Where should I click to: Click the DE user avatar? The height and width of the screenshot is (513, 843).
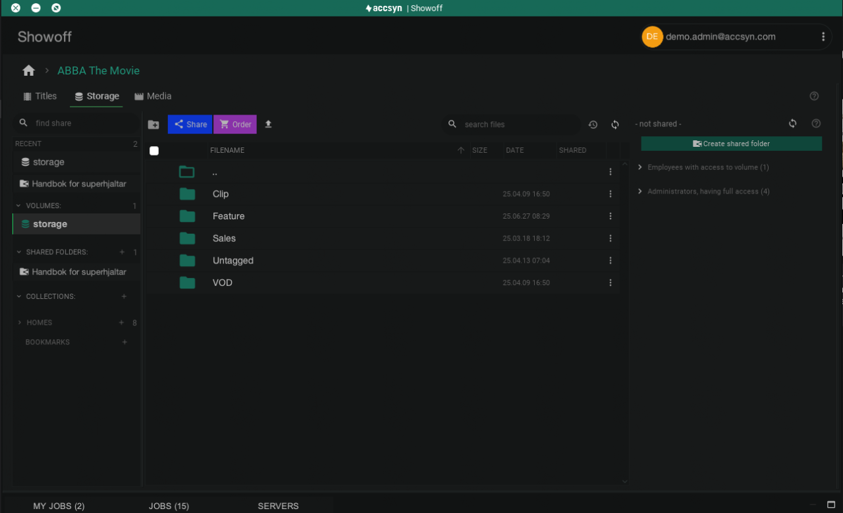click(652, 37)
